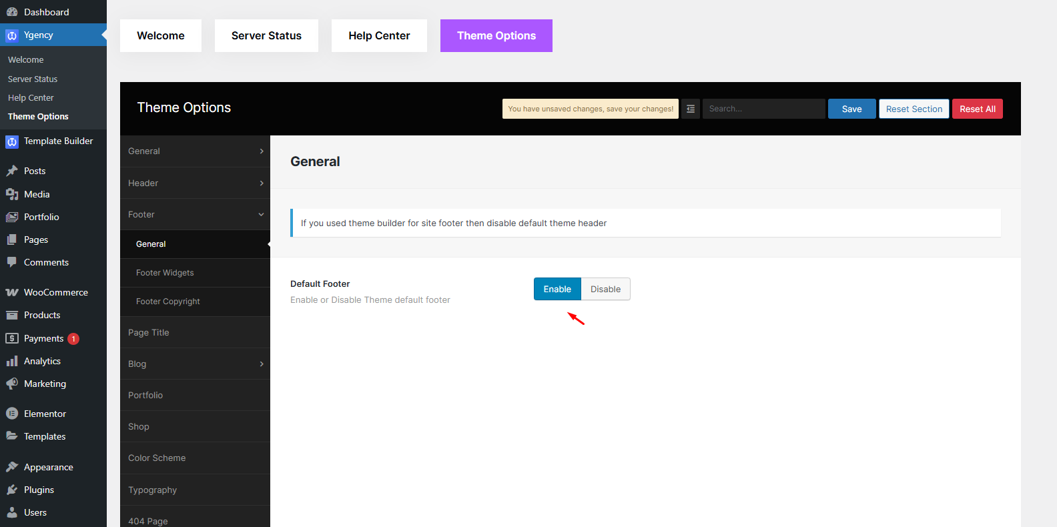The width and height of the screenshot is (1057, 527).
Task: Open WooCommerce via its Woo icon
Action: coord(12,292)
